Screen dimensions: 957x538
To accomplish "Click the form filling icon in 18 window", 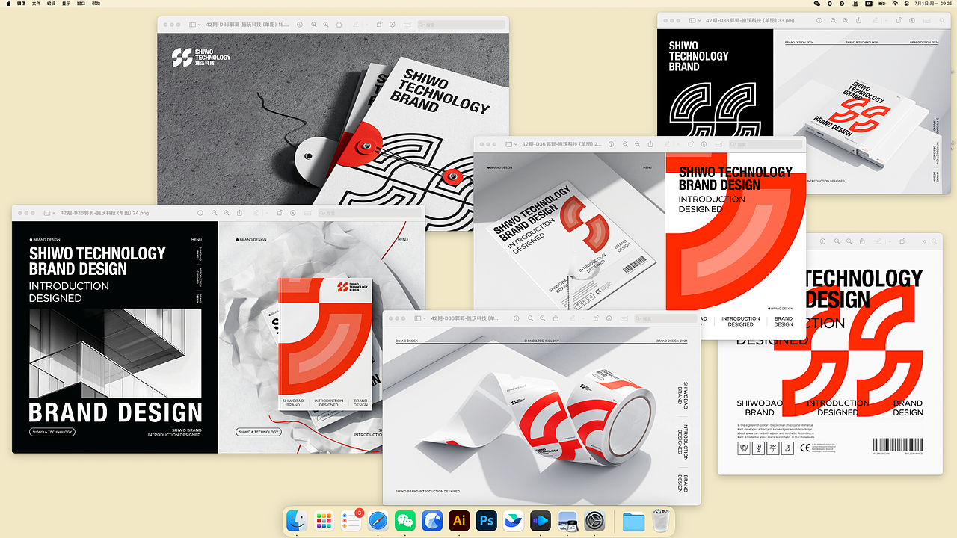I will tap(407, 25).
